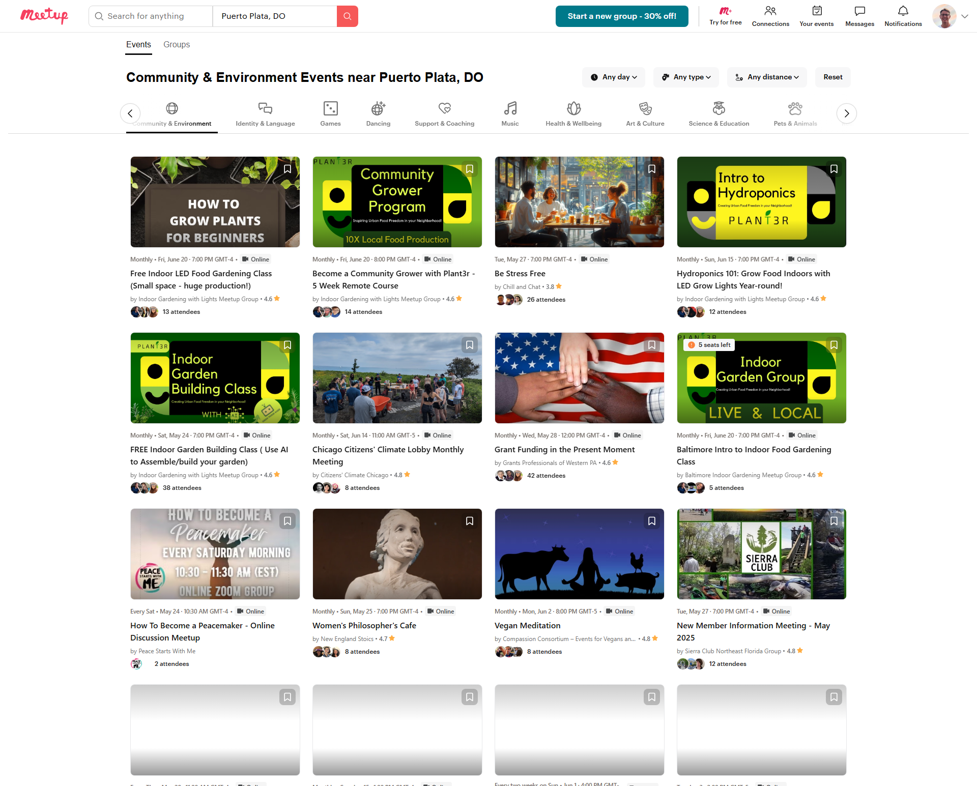The width and height of the screenshot is (977, 786).
Task: Expand the Any day filter
Action: (x=614, y=77)
